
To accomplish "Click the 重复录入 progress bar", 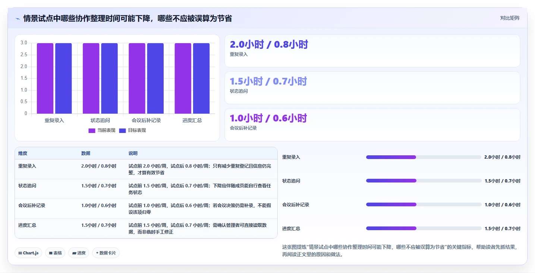I will [424, 157].
